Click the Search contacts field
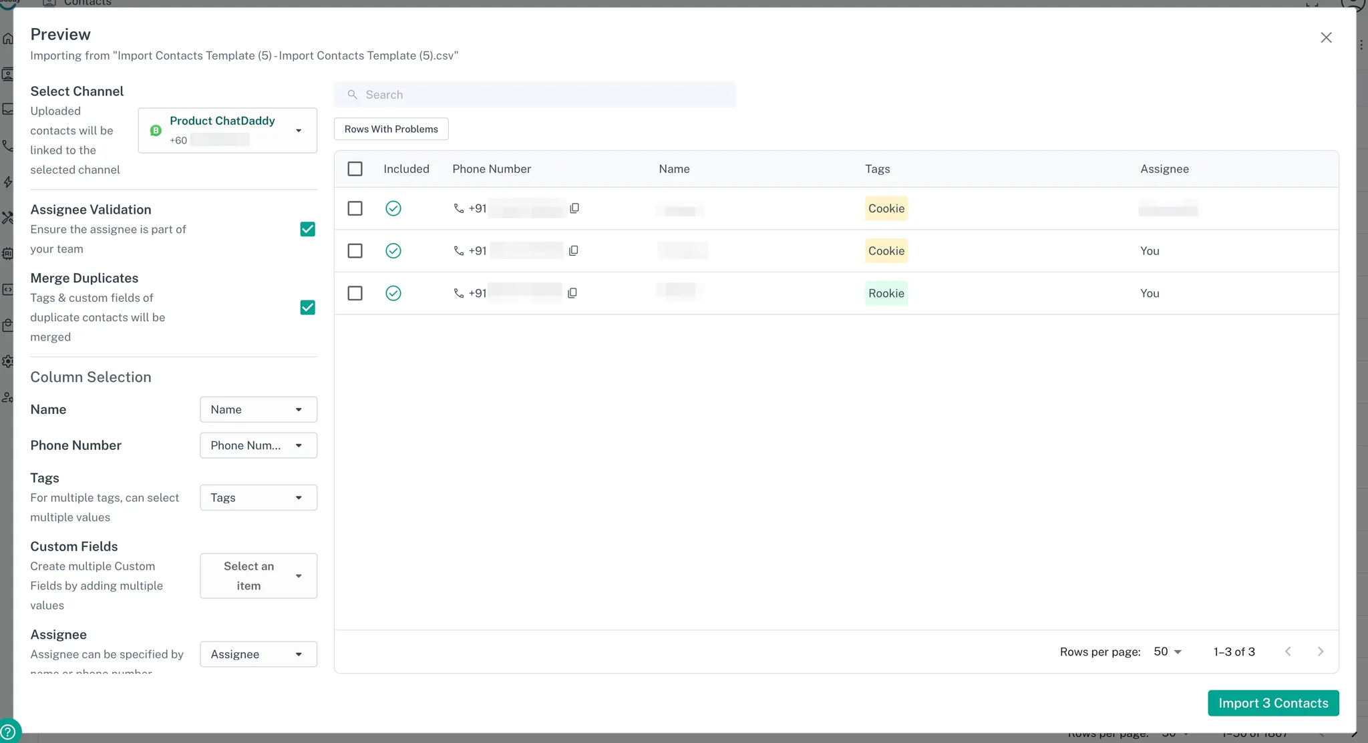This screenshot has height=743, width=1368. (x=534, y=95)
